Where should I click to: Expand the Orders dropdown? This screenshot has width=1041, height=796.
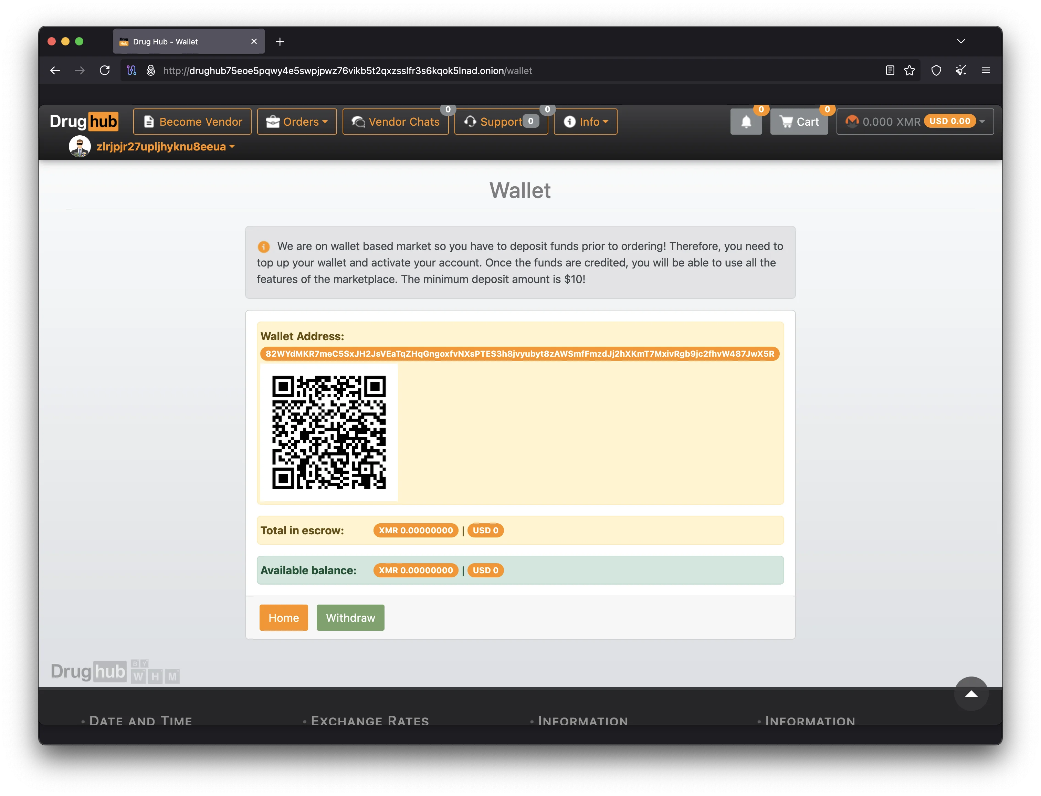(x=297, y=121)
